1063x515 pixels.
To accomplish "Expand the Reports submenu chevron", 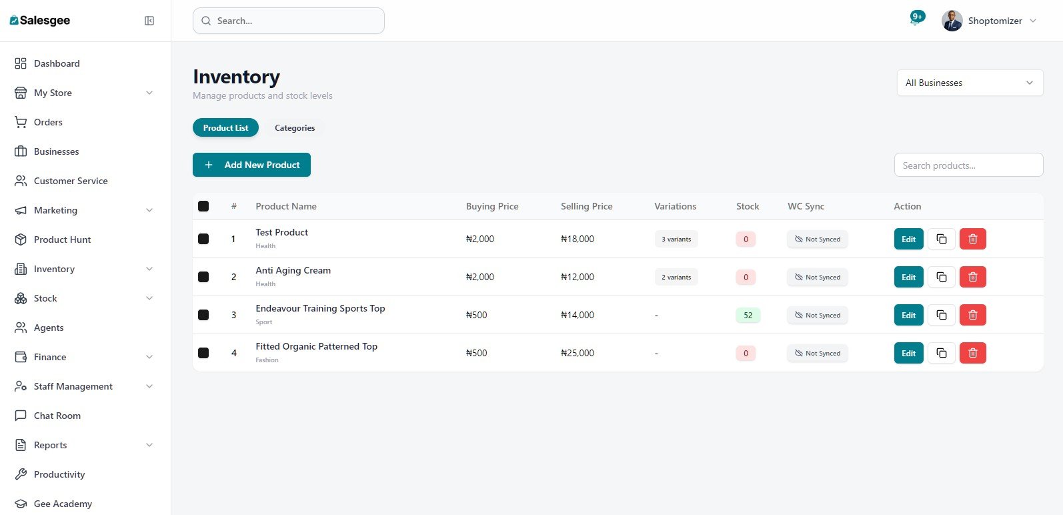I will click(149, 445).
